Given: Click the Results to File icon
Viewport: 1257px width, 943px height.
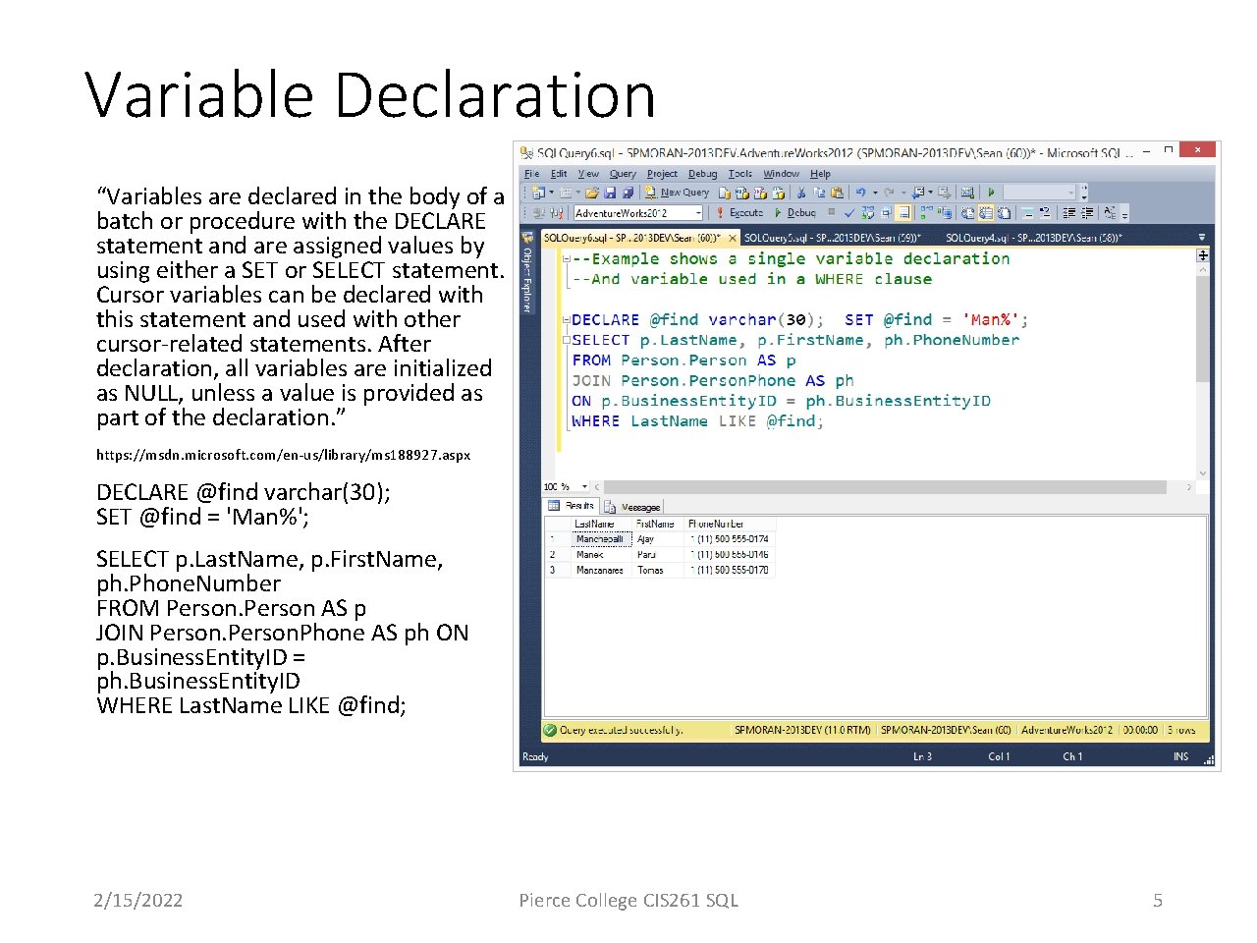Looking at the screenshot, I should [1004, 212].
